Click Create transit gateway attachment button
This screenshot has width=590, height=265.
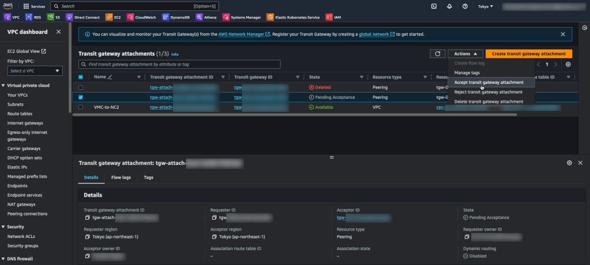tap(528, 53)
